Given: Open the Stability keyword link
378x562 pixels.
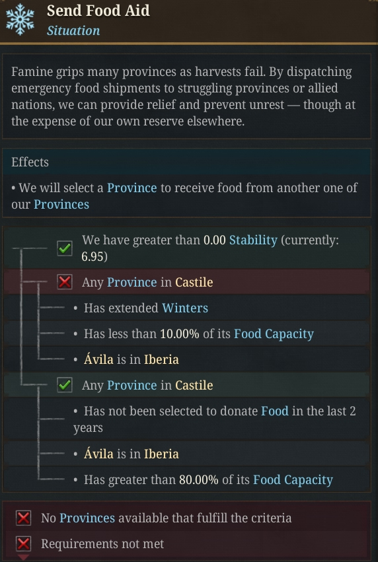Looking at the screenshot, I should click(253, 240).
